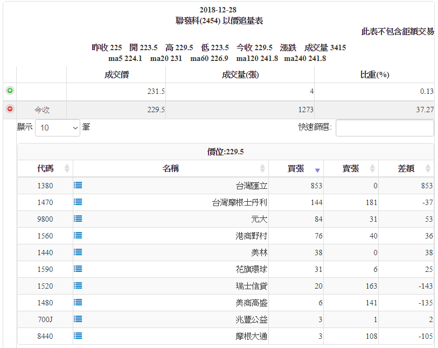The width and height of the screenshot is (438, 348).
Task: Open the 花旗環球 broker detail icon
Action: (78, 269)
